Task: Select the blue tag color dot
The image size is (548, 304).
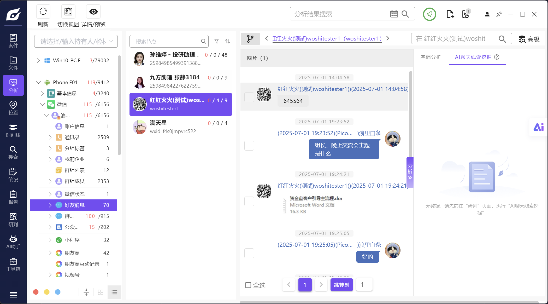Action: pos(58,292)
